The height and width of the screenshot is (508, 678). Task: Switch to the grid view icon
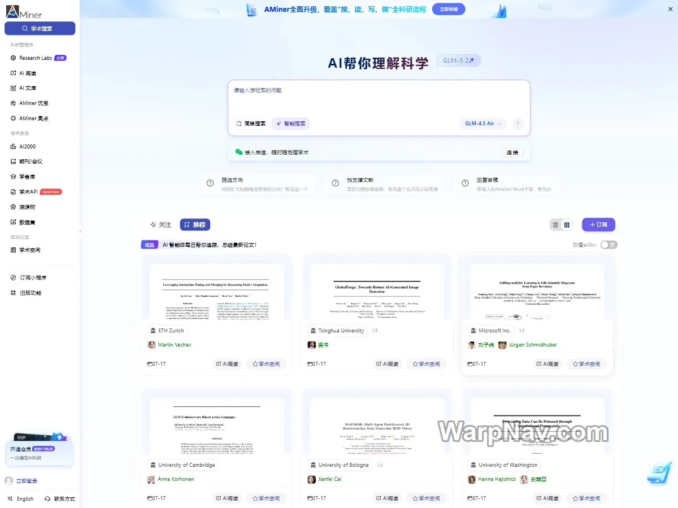pos(567,225)
